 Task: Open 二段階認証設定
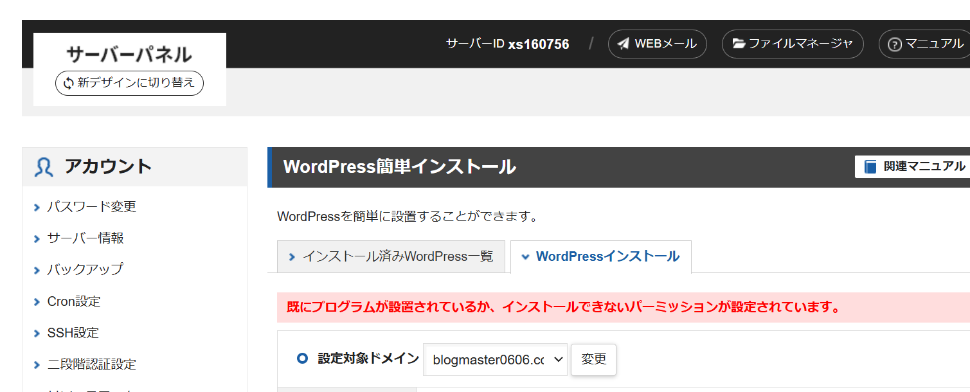(92, 365)
